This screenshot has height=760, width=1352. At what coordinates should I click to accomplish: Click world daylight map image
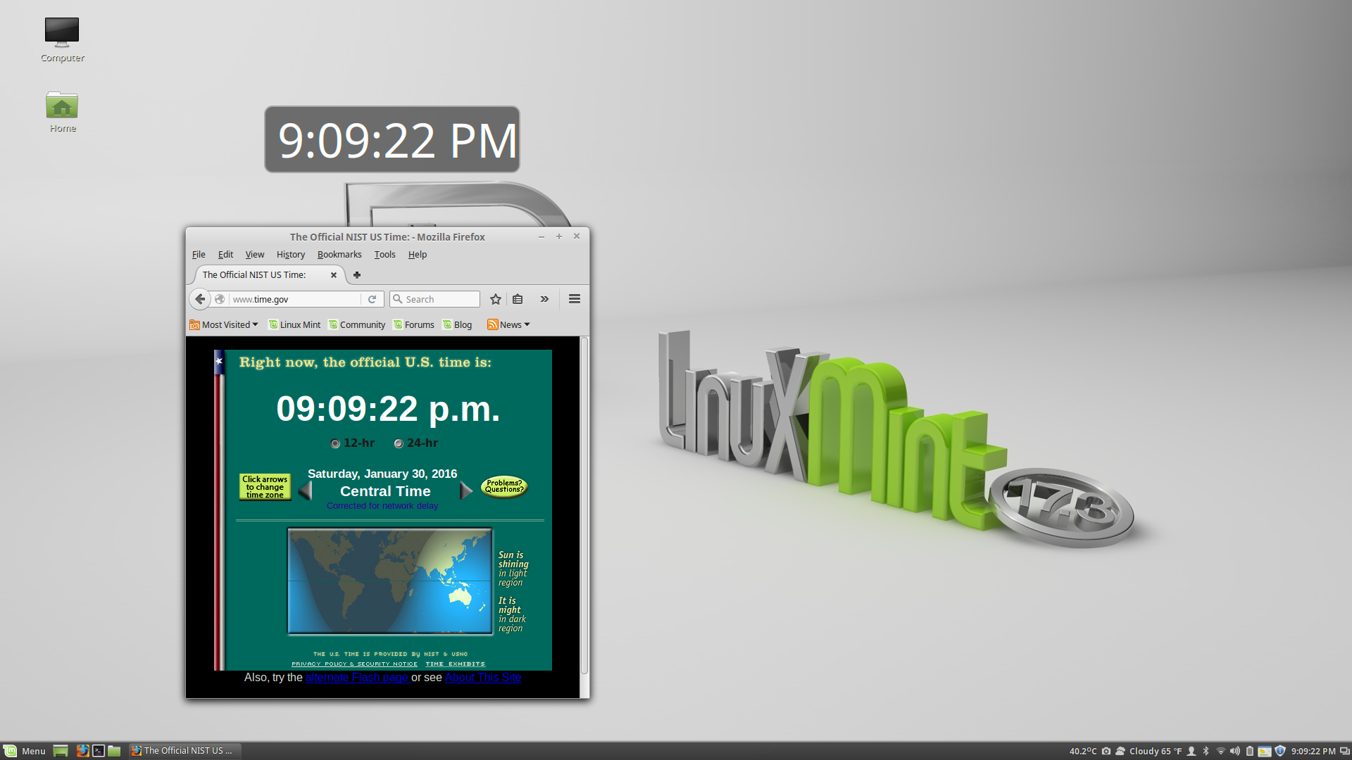389,581
